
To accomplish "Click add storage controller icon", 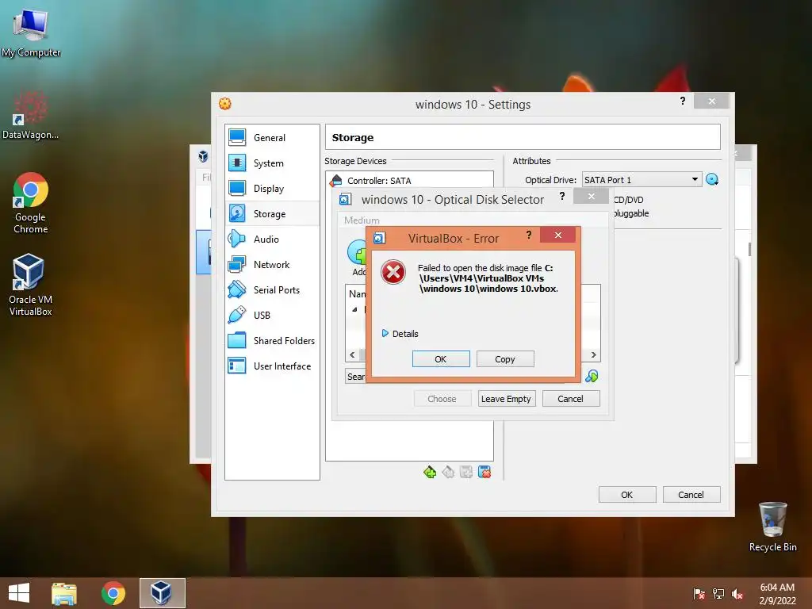I will [x=430, y=473].
